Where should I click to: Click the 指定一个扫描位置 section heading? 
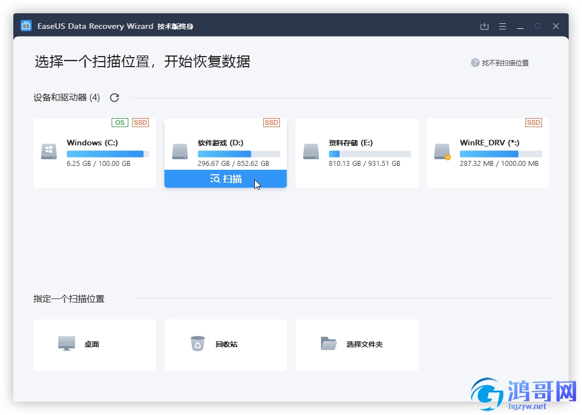pyautogui.click(x=69, y=298)
